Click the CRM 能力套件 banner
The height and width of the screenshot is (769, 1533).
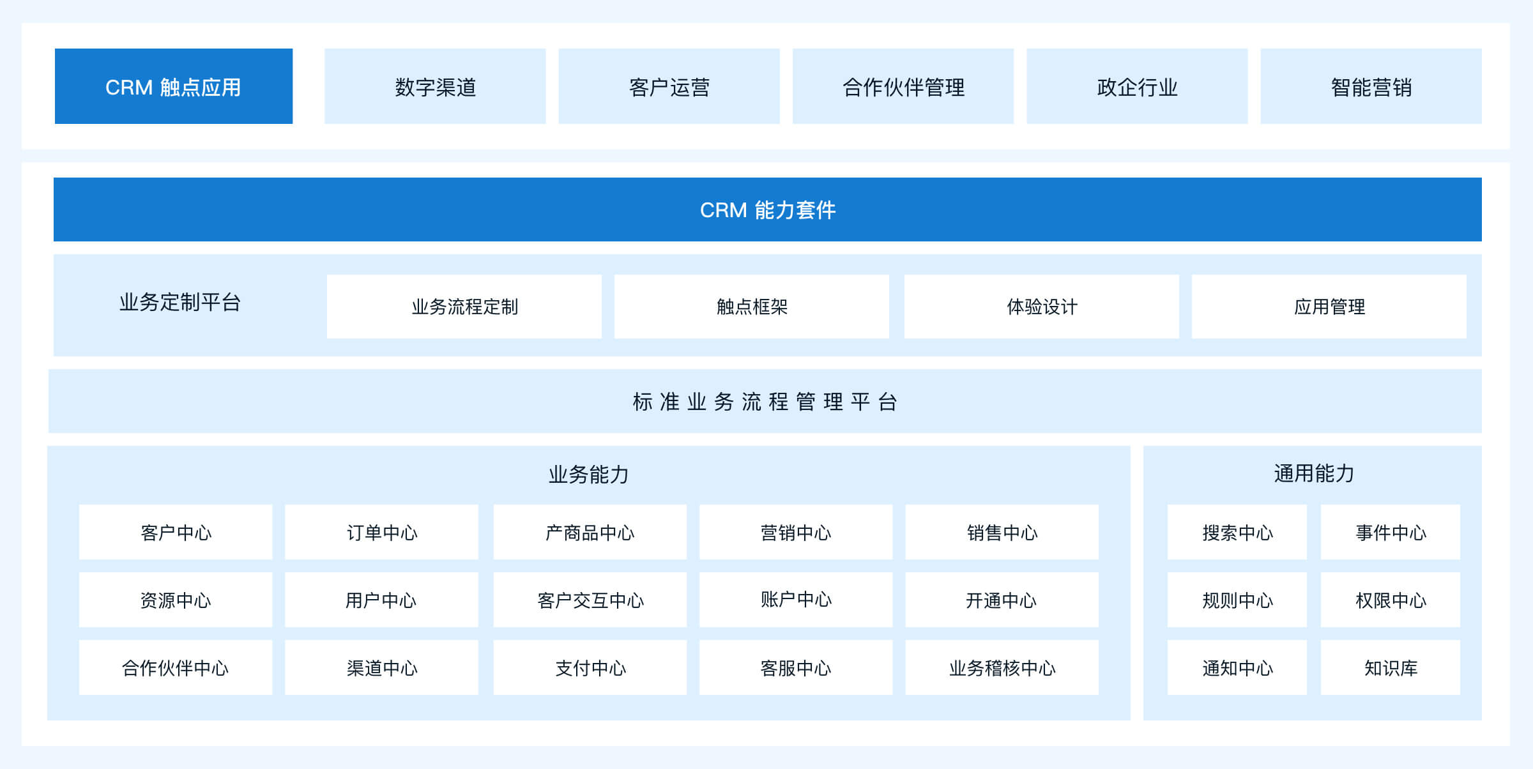(x=767, y=209)
